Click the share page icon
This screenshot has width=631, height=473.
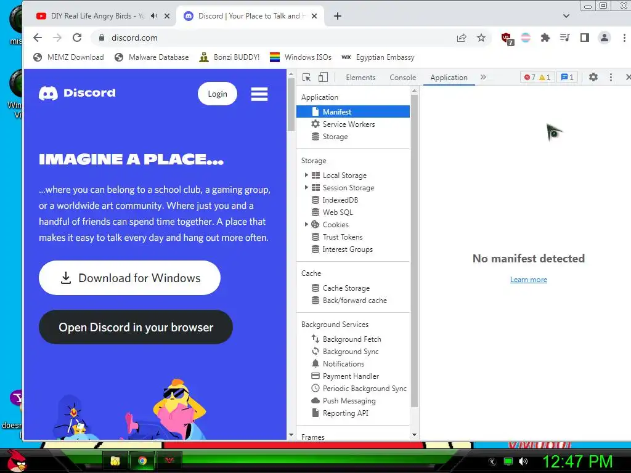pyautogui.click(x=461, y=38)
